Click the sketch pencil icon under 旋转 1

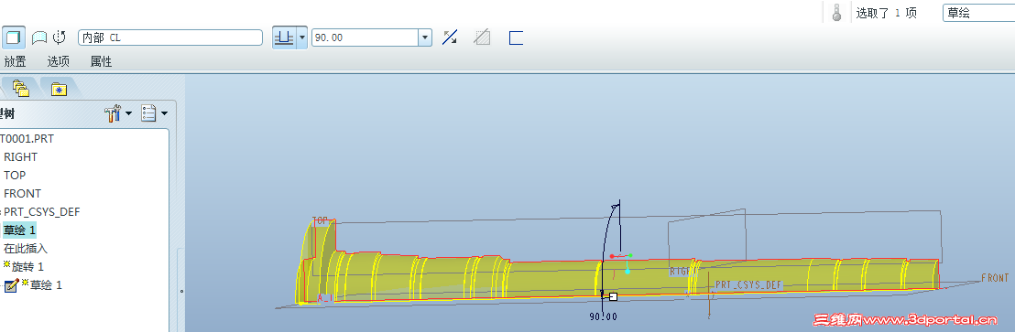[12, 285]
